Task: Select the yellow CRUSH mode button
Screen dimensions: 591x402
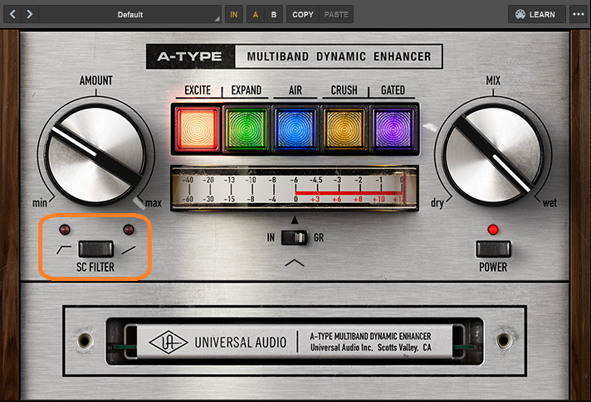Action: pyautogui.click(x=344, y=130)
